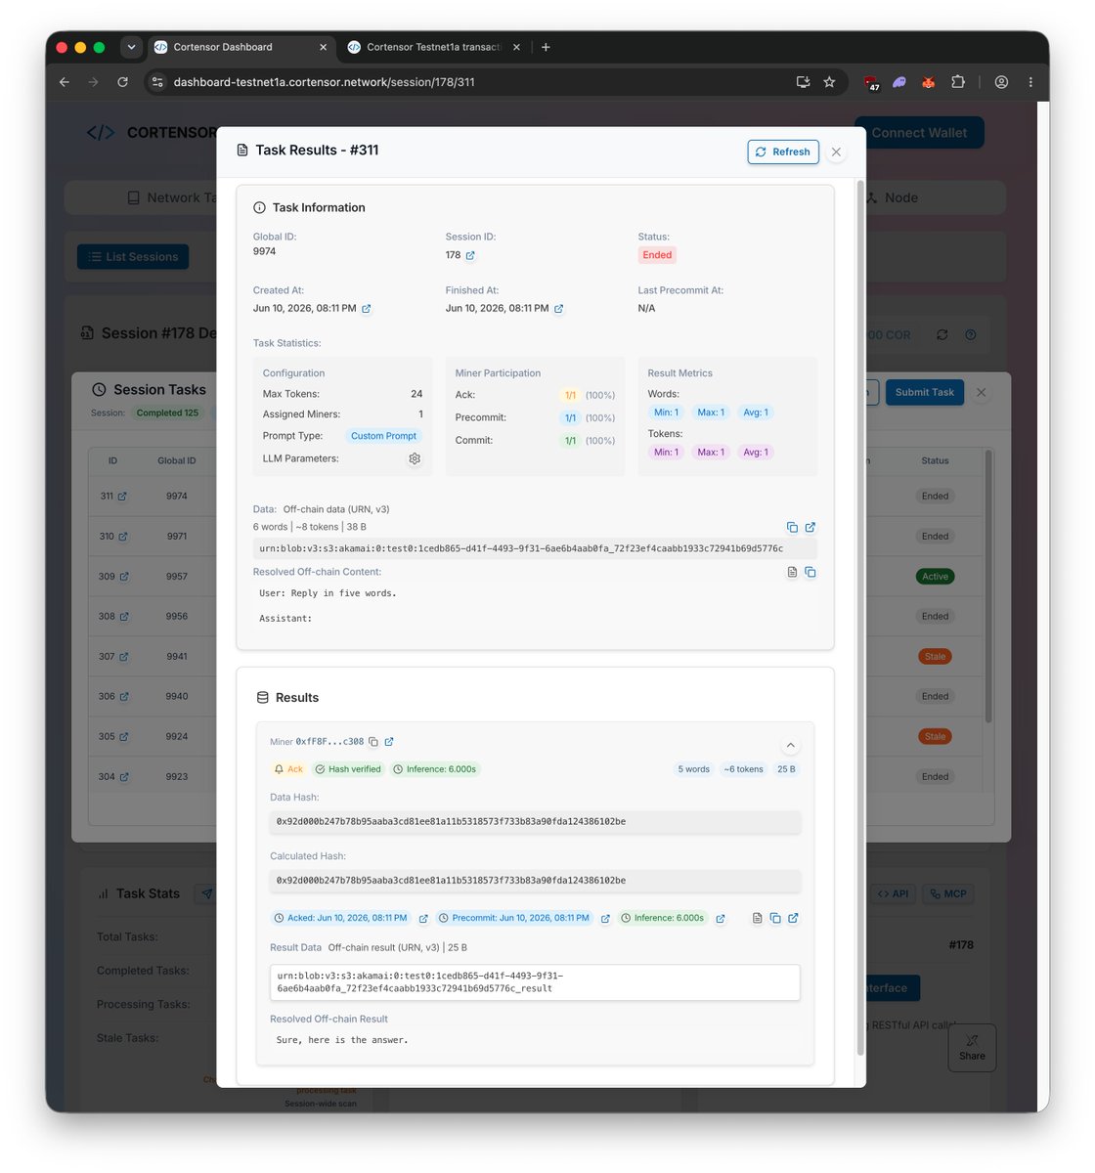Go back in browser history
The width and height of the screenshot is (1095, 1173).
pyautogui.click(x=65, y=82)
